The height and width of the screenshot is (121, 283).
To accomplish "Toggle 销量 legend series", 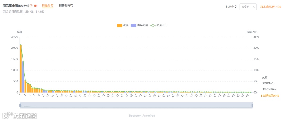I will (123, 25).
